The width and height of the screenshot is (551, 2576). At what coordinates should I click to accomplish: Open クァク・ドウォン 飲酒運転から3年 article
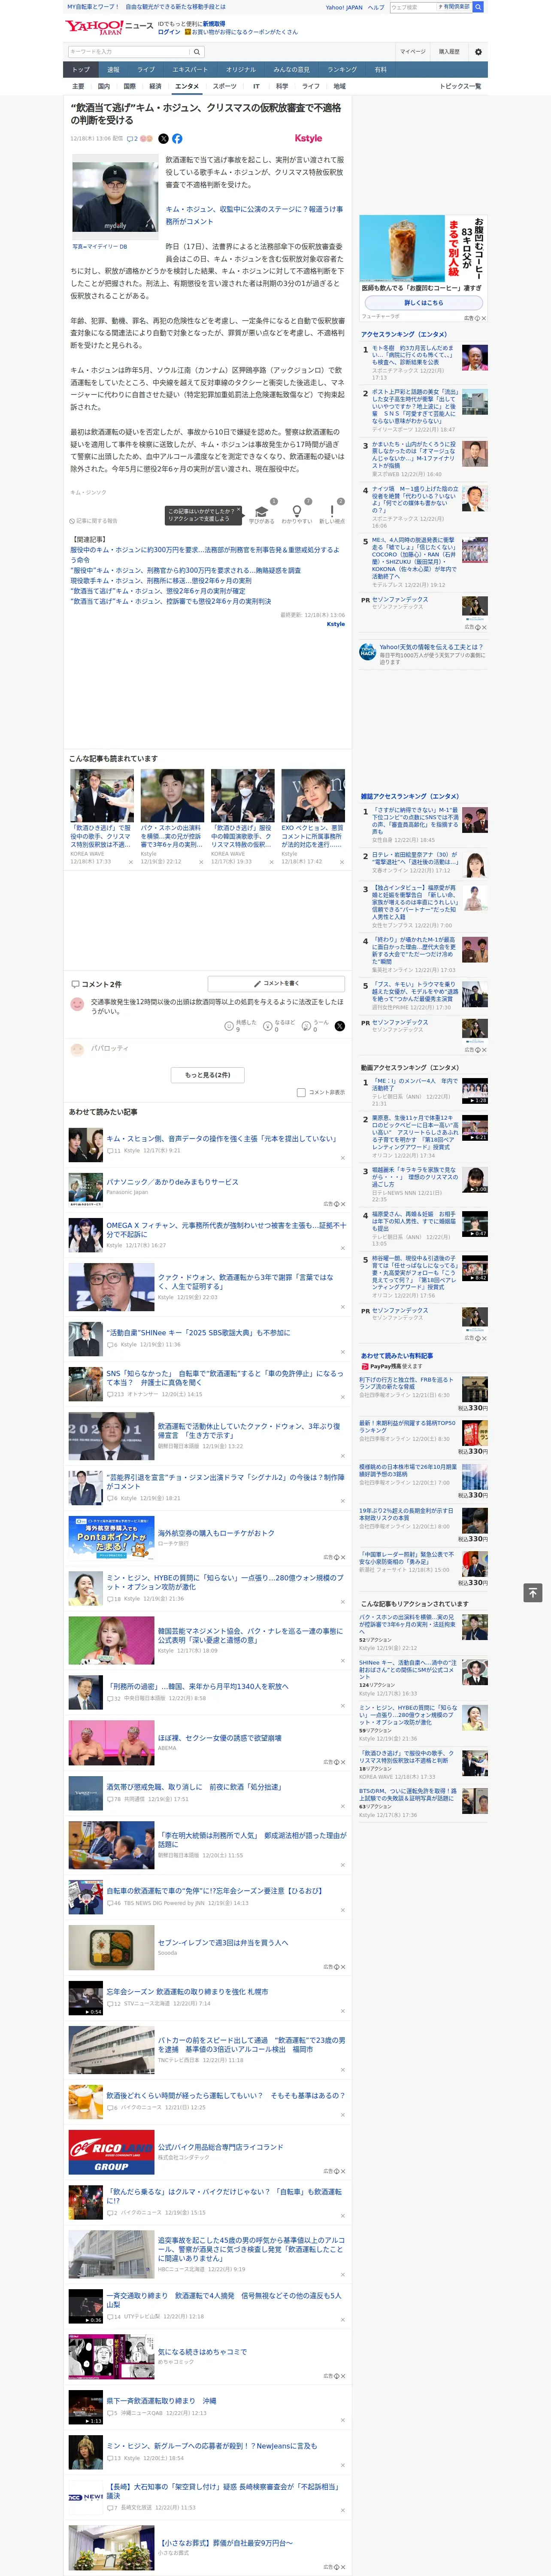[x=245, y=1281]
